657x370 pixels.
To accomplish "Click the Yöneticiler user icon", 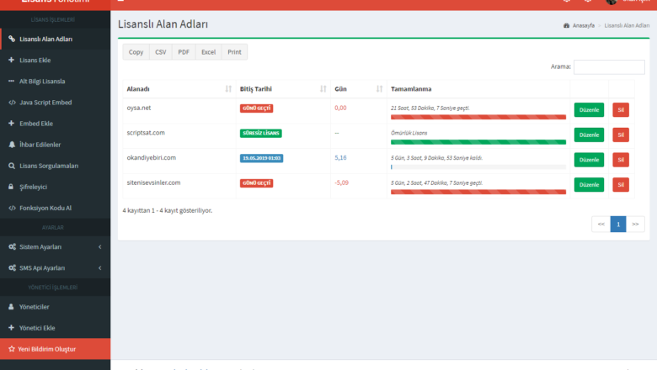I will tap(11, 307).
